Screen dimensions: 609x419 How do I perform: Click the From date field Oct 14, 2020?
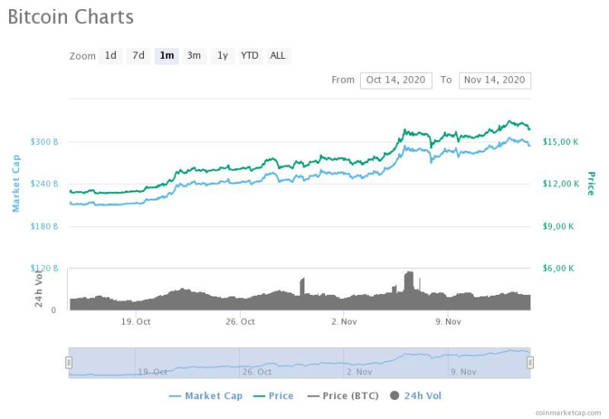(x=396, y=80)
